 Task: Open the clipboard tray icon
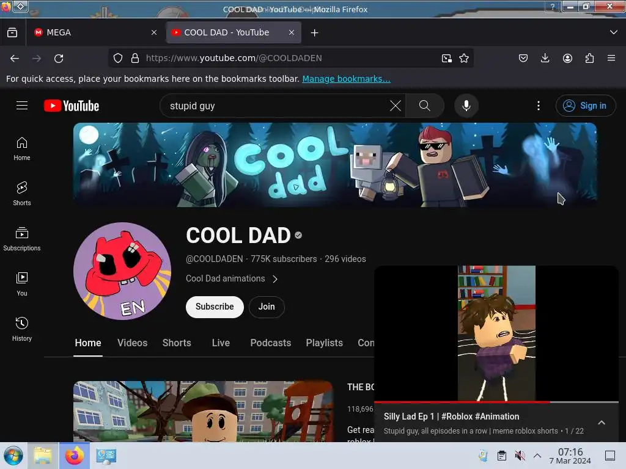[x=502, y=456]
